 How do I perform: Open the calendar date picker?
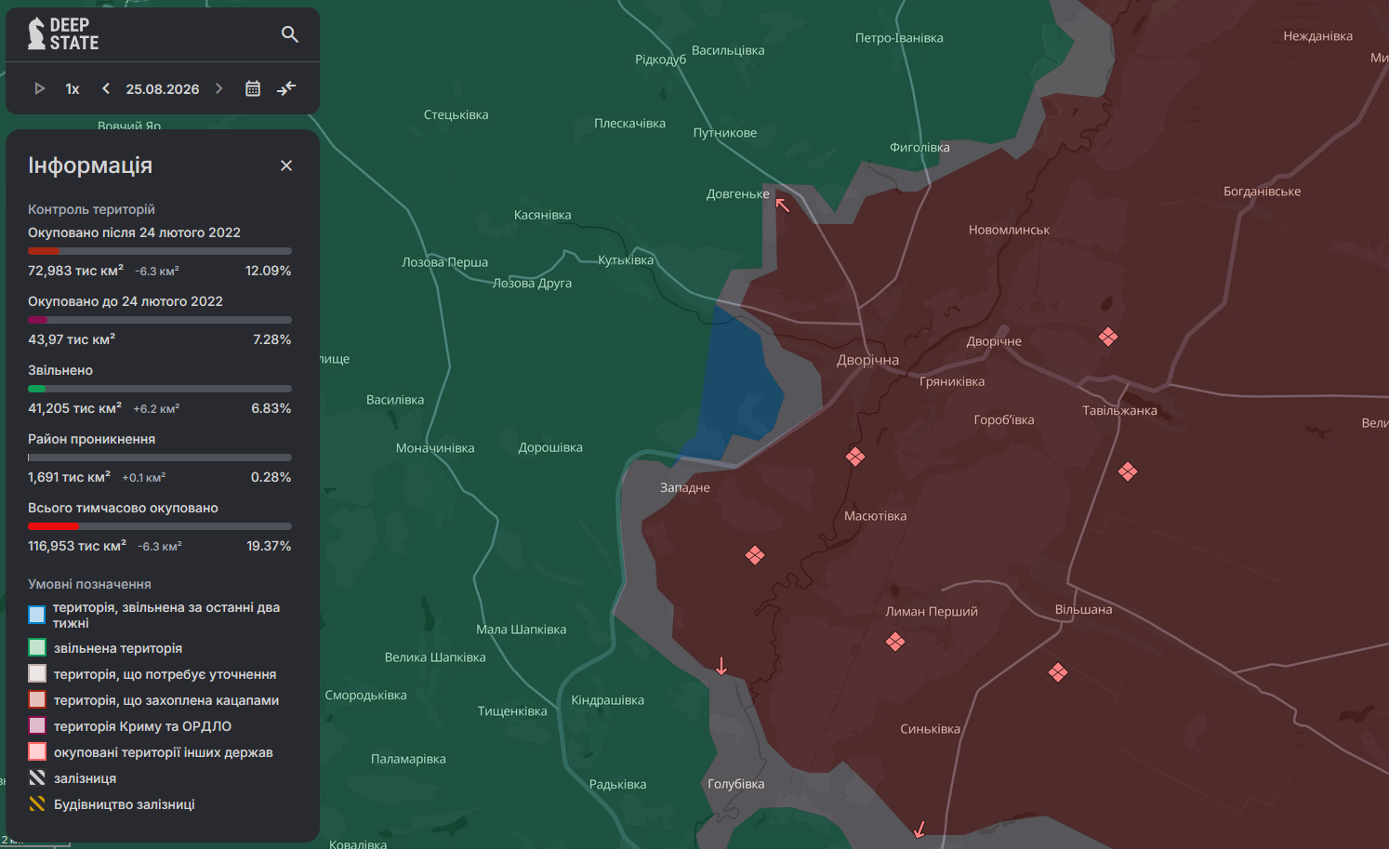click(253, 88)
